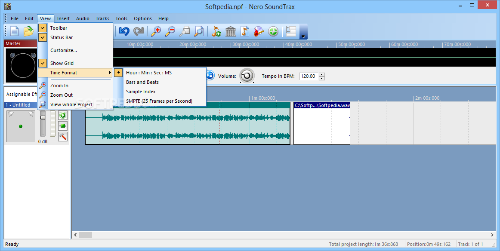Viewport: 500px width, 251px height.
Task: Click the 1m 00s:000 track ruler marker
Action: pyautogui.click(x=263, y=98)
